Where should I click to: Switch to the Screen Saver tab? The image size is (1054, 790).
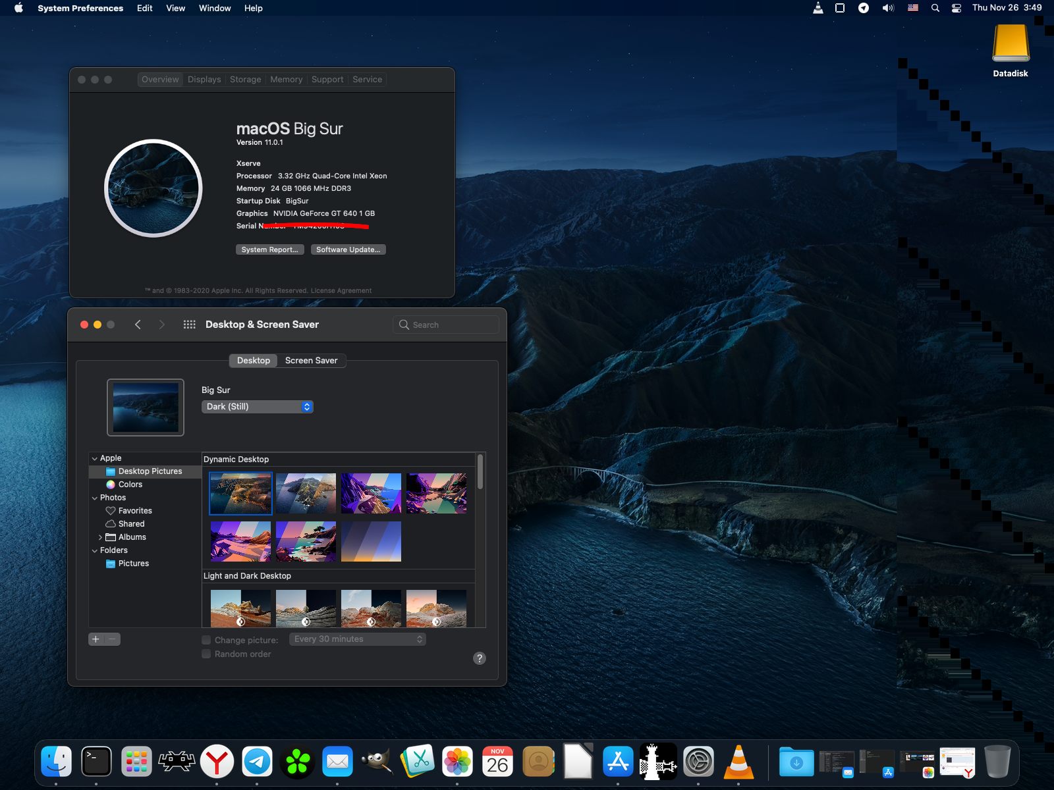[x=311, y=361]
